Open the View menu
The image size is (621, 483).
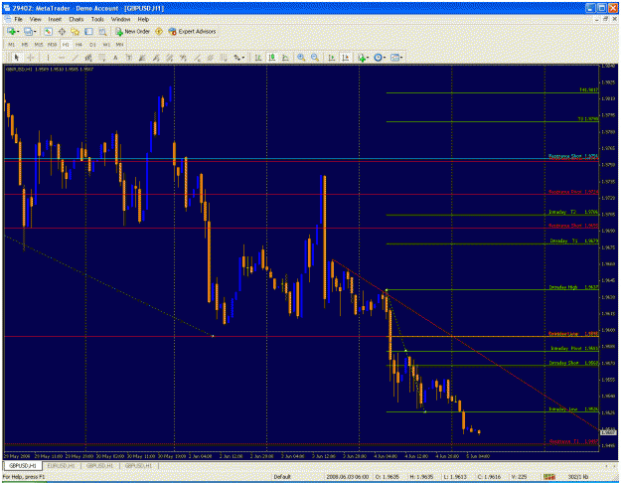coord(35,19)
